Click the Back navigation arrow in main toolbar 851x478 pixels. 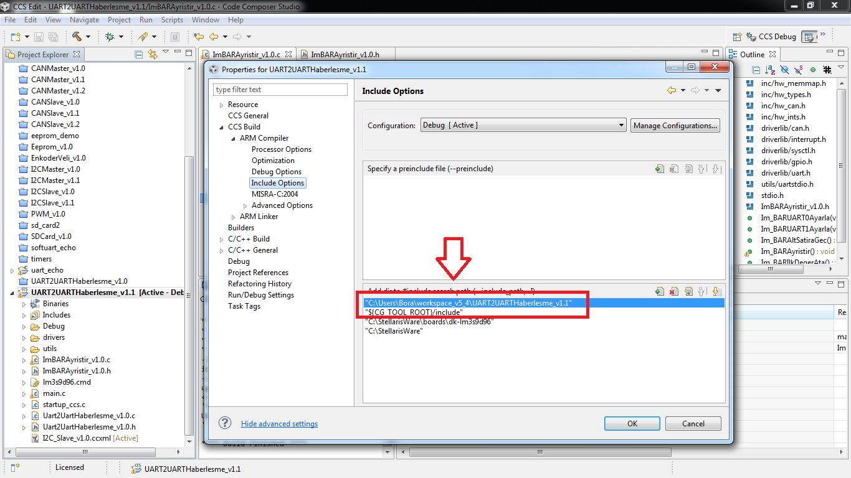pyautogui.click(x=214, y=37)
